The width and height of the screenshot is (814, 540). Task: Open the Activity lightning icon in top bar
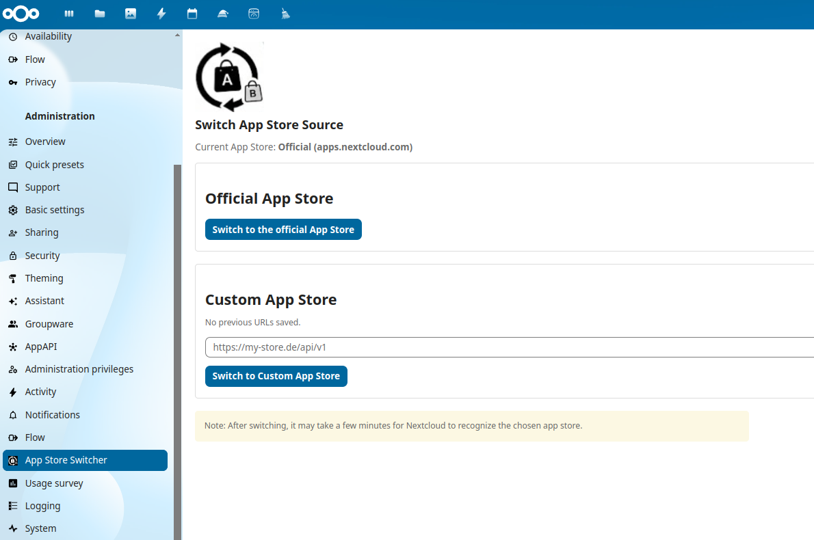tap(161, 14)
